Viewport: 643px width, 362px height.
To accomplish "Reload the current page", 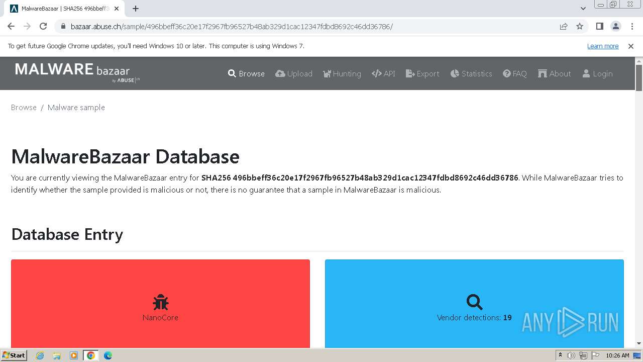I will [43, 26].
